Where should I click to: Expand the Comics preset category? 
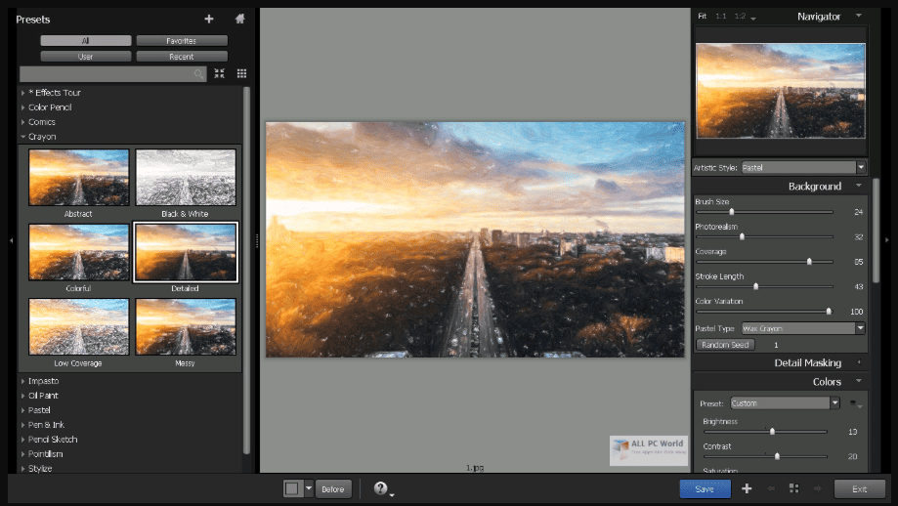(x=22, y=122)
